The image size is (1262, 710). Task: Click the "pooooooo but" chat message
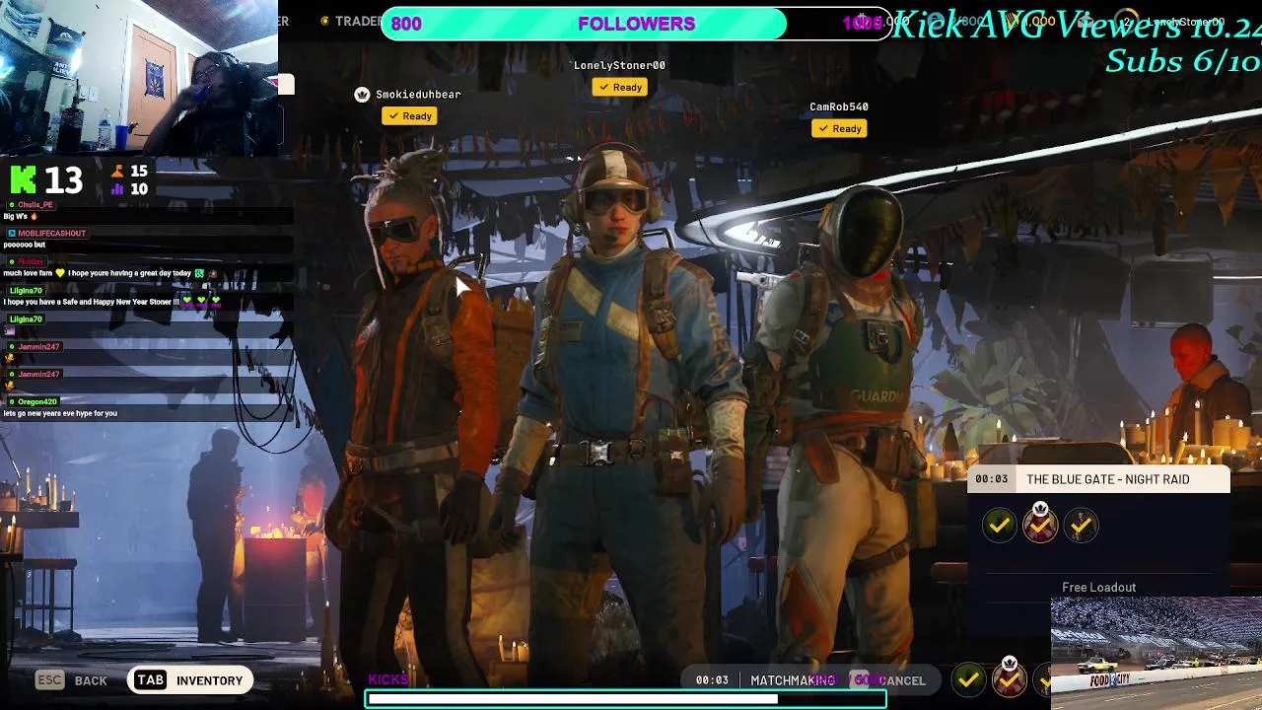coord(25,245)
